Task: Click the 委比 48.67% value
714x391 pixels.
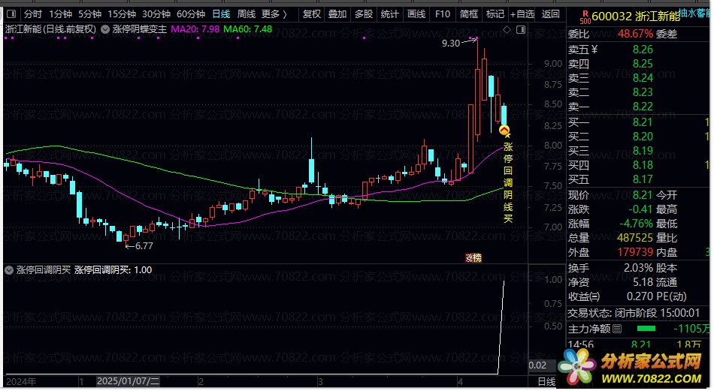Action: pos(635,34)
